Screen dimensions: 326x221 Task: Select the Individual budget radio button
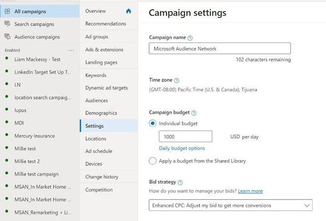153,123
